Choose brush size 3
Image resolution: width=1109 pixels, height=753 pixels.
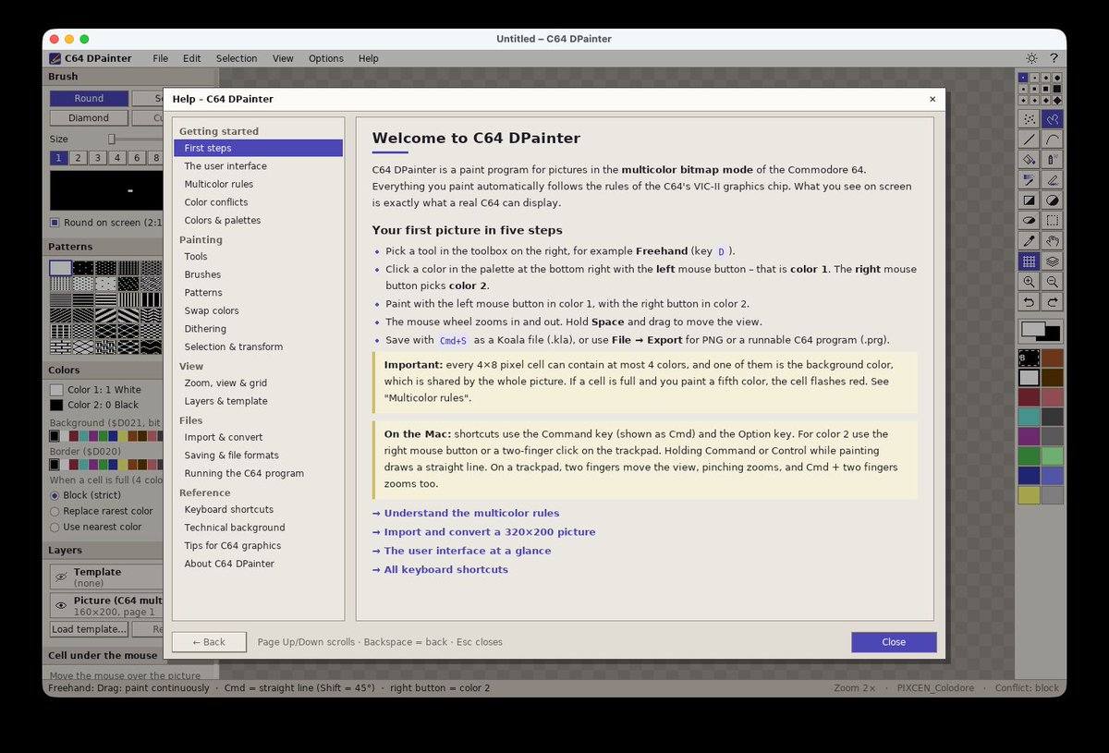point(98,158)
